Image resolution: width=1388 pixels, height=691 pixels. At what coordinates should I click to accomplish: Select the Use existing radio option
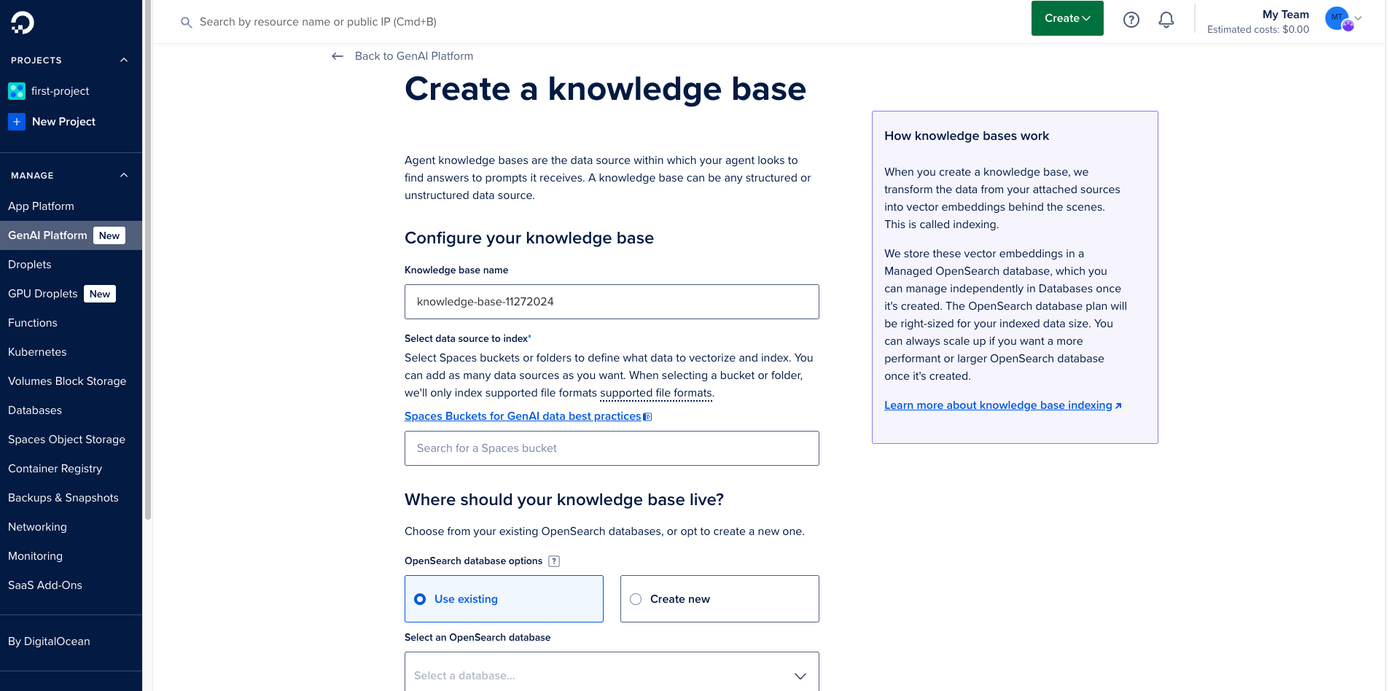[x=504, y=599]
